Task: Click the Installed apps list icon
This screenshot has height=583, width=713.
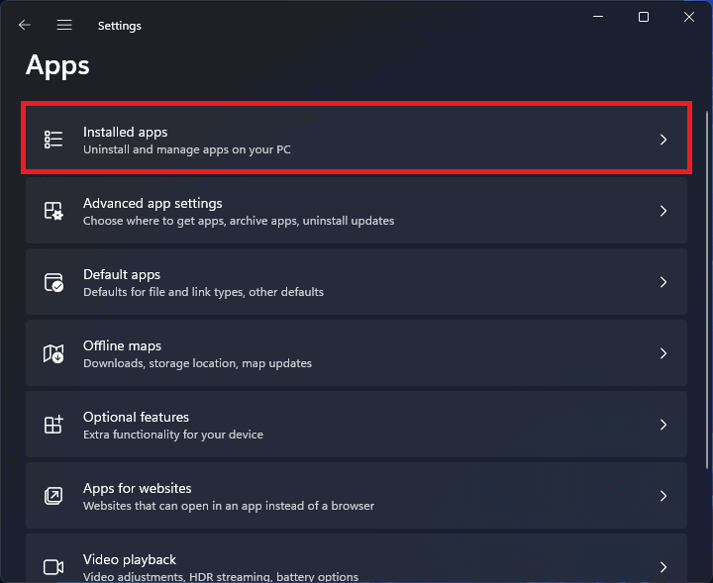Action: click(x=53, y=140)
